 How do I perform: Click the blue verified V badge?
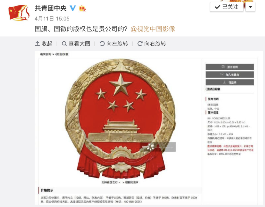click(x=73, y=8)
